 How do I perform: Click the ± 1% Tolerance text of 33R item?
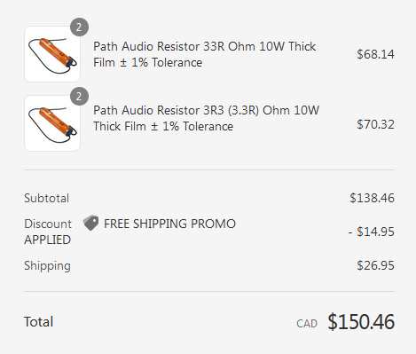point(161,63)
